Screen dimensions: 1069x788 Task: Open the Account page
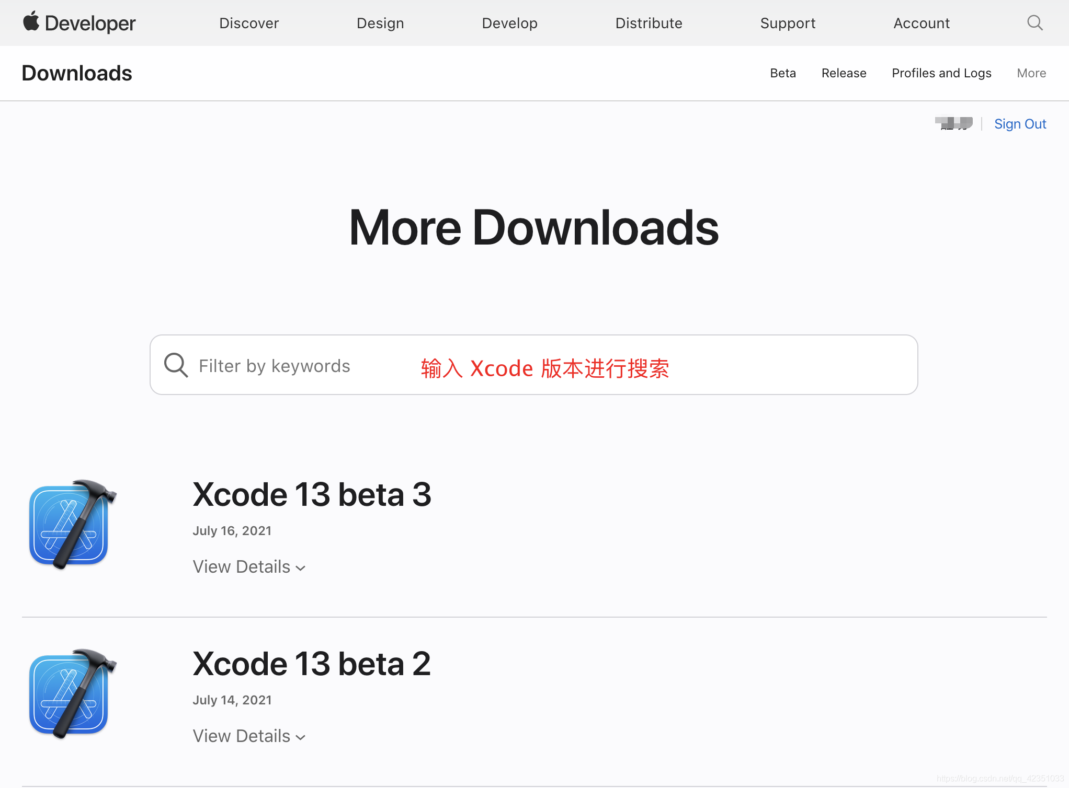922,24
